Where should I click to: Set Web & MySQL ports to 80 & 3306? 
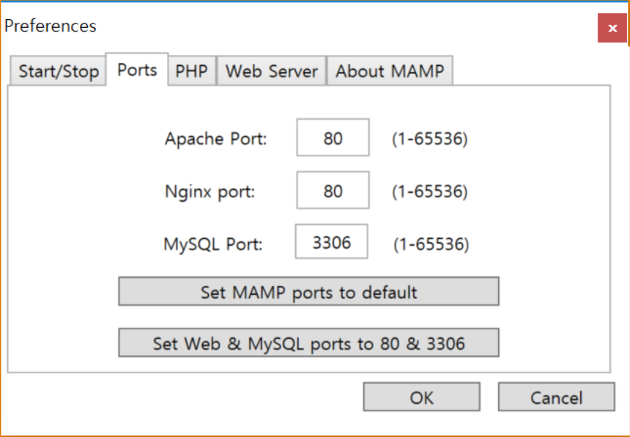[x=308, y=343]
